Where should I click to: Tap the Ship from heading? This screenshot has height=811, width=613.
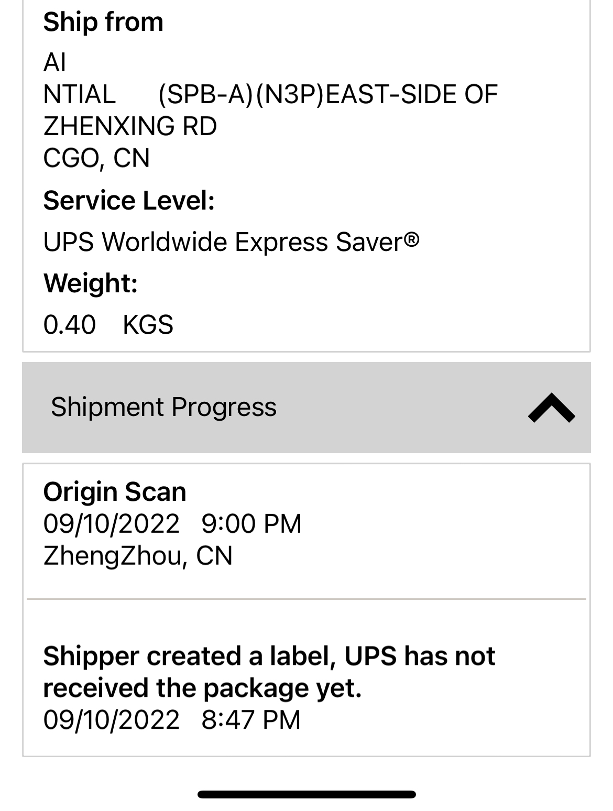coord(103,22)
